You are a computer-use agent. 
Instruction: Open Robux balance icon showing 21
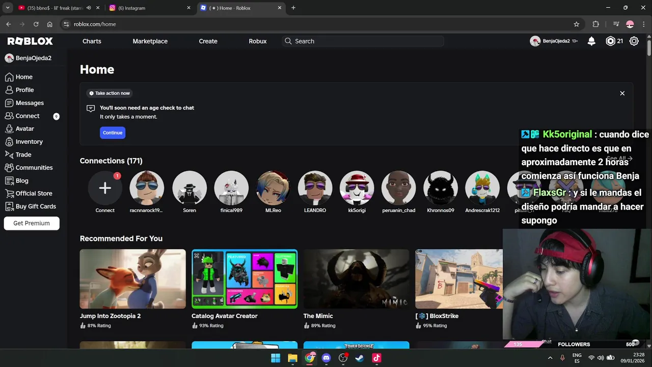pyautogui.click(x=610, y=41)
